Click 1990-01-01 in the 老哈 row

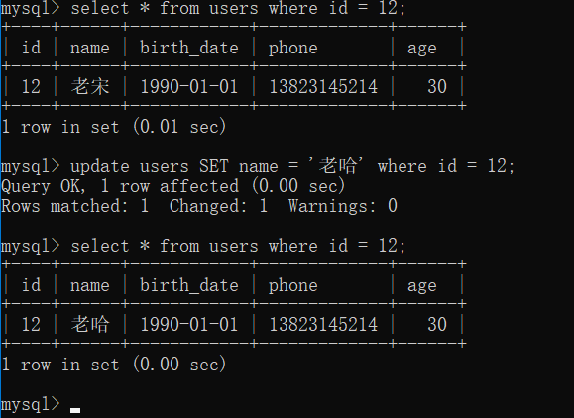coord(189,325)
